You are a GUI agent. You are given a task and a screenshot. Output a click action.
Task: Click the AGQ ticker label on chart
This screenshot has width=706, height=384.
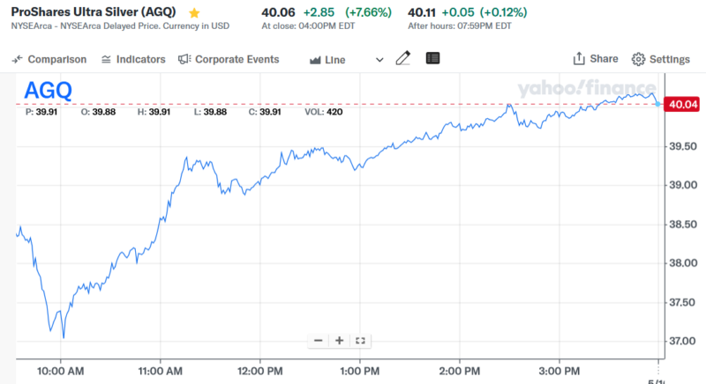(48, 90)
